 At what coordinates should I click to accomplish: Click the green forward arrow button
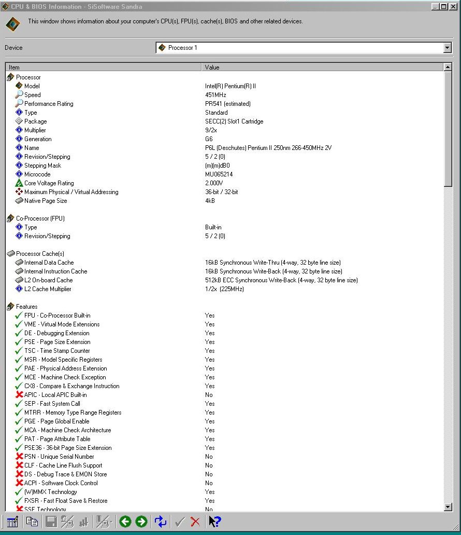[x=141, y=522]
